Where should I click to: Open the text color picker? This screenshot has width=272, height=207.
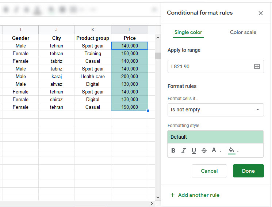click(x=216, y=150)
